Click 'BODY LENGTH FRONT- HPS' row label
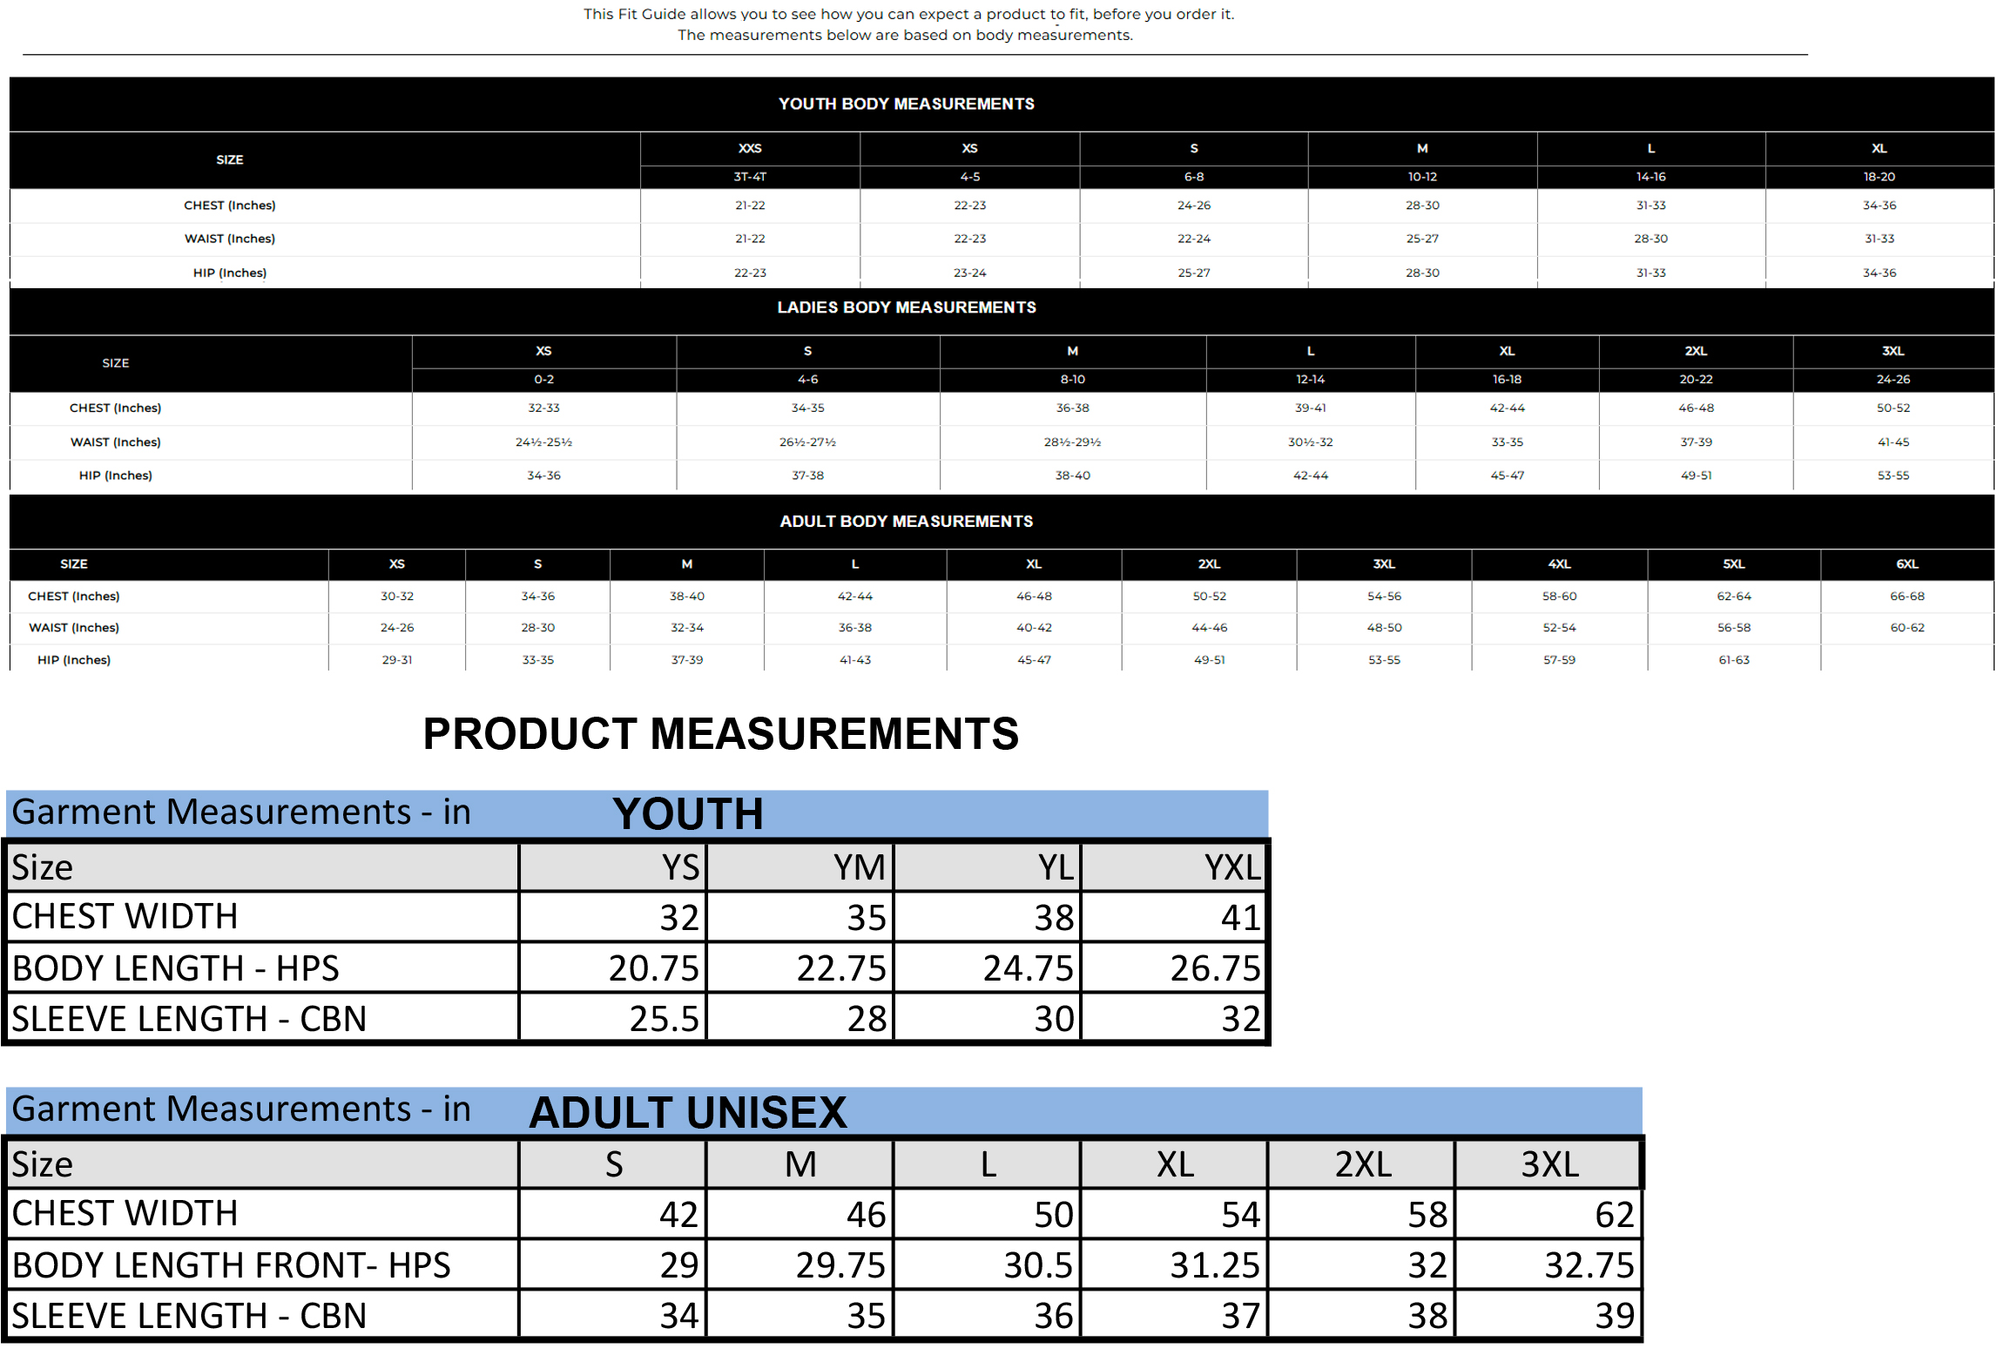Image resolution: width=2004 pixels, height=1362 pixels. pos(231,1265)
